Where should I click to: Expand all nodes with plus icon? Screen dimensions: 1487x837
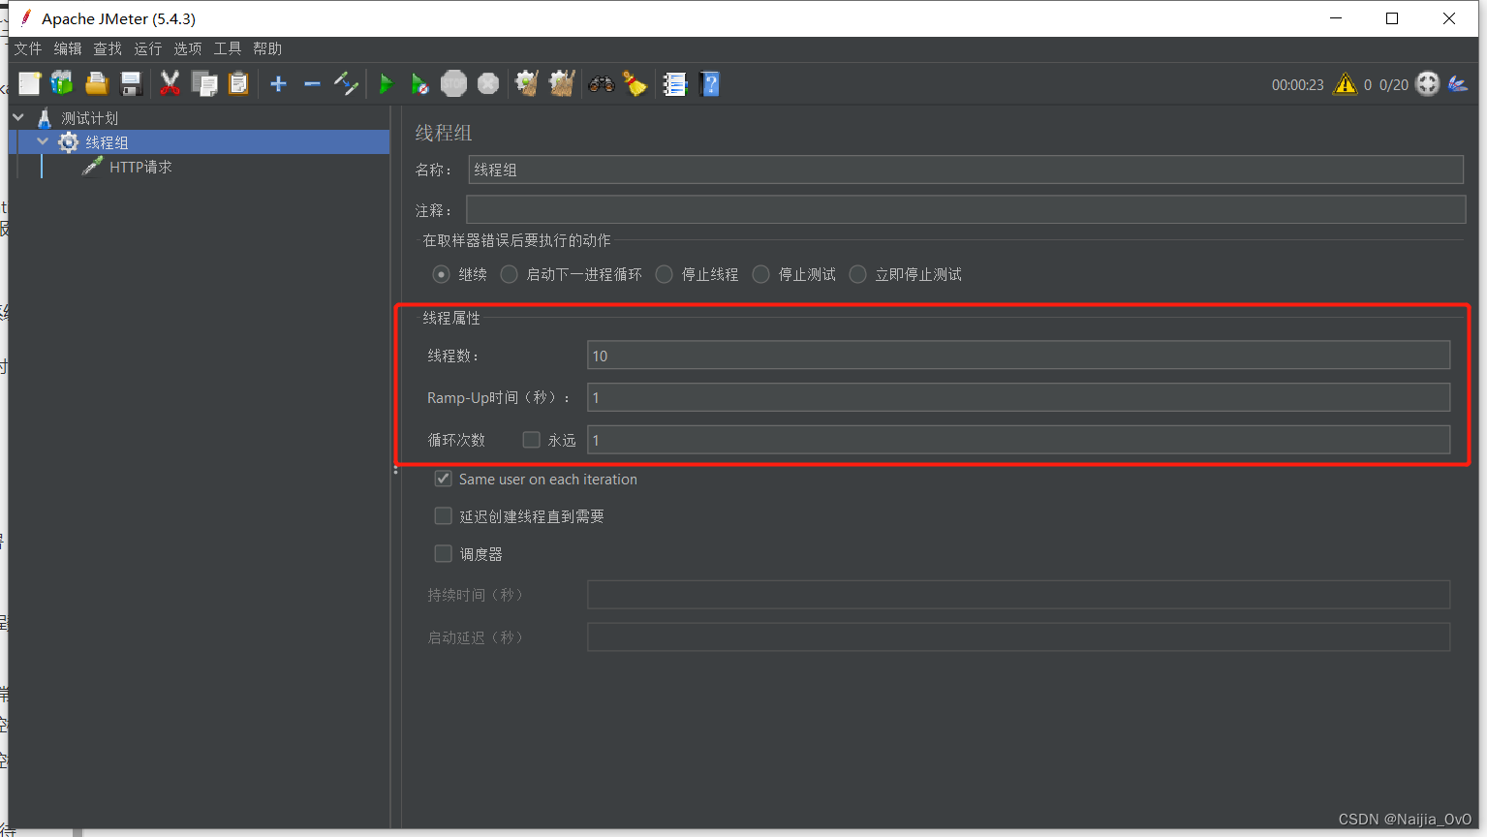[x=278, y=84]
